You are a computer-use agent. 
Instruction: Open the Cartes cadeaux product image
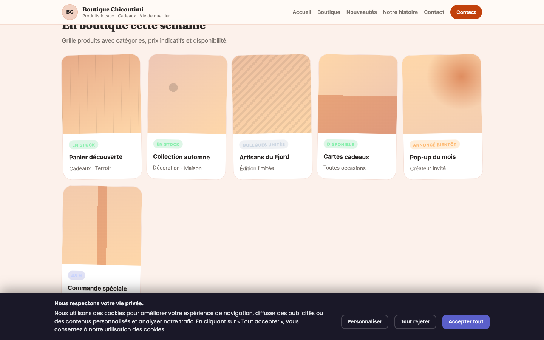(358, 94)
